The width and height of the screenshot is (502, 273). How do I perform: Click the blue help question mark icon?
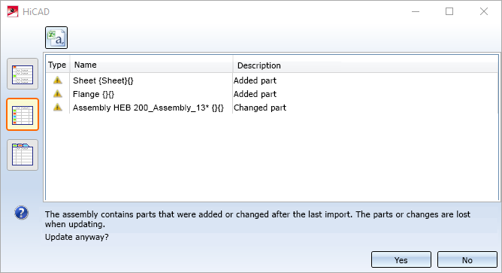tap(22, 213)
